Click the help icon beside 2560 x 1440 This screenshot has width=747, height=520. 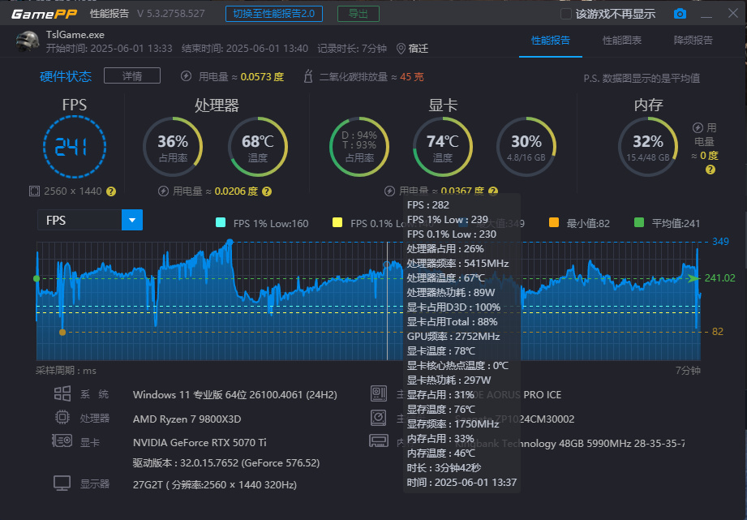click(111, 191)
